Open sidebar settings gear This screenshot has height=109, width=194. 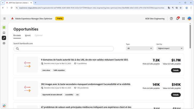(4, 43)
